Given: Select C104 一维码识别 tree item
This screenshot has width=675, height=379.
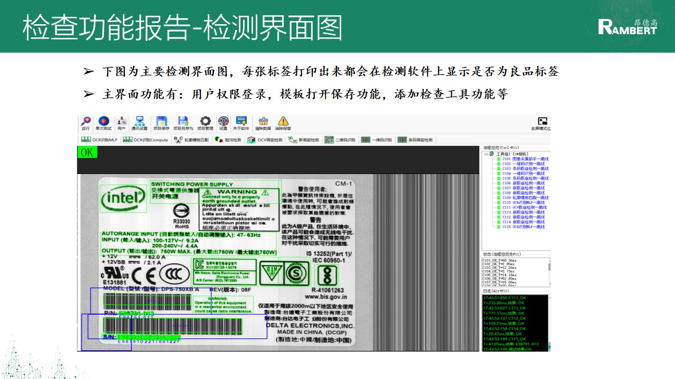Looking at the screenshot, I should click(523, 173).
